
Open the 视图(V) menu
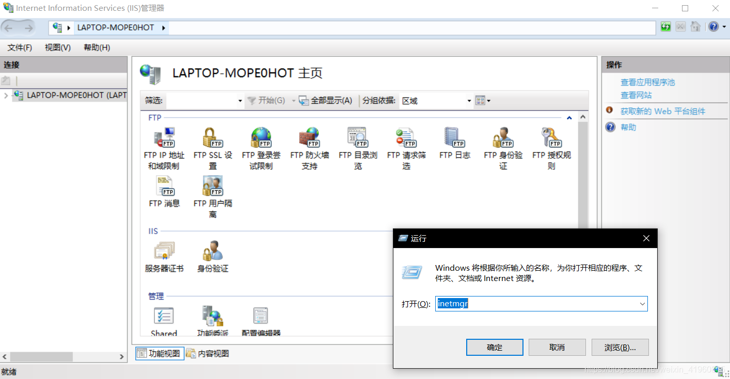58,47
